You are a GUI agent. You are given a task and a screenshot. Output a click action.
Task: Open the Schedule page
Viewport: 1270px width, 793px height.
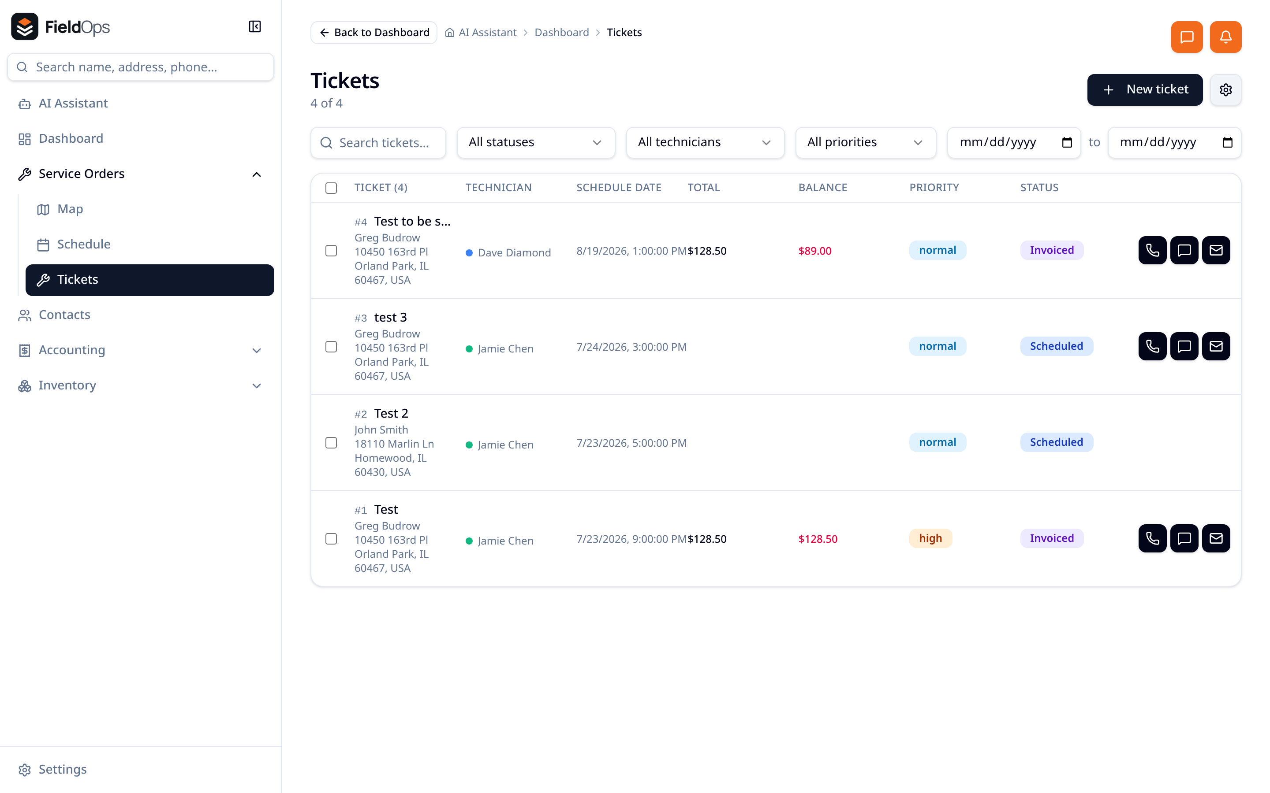pos(149,245)
